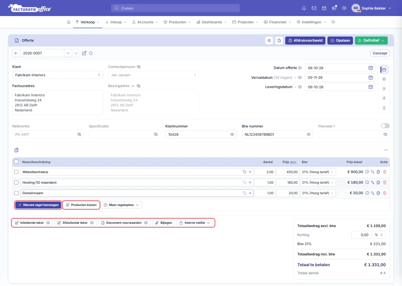Click the Afdrukvoorbeeld button
The height and width of the screenshot is (286, 402).
pos(305,41)
